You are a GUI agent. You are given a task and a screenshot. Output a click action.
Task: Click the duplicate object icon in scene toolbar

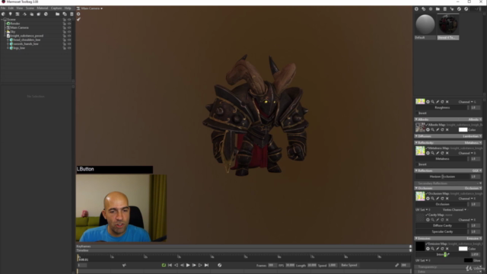point(65,14)
